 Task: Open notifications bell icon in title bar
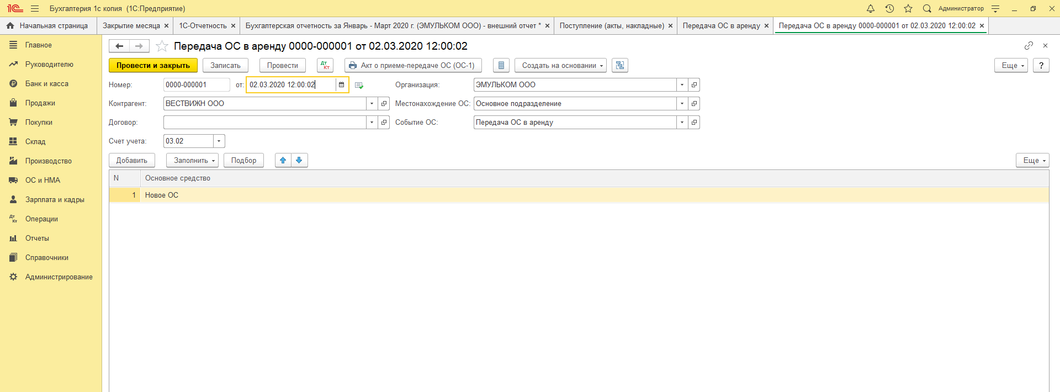(x=871, y=8)
